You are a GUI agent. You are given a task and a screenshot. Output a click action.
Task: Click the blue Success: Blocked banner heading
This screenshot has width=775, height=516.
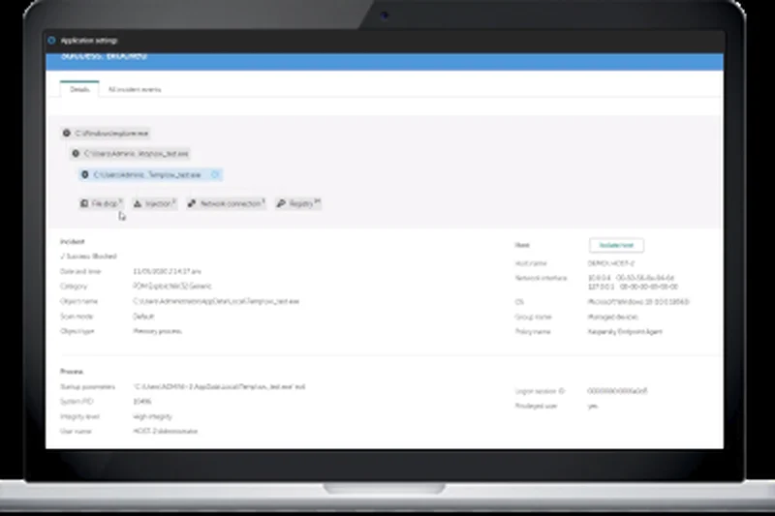104,56
